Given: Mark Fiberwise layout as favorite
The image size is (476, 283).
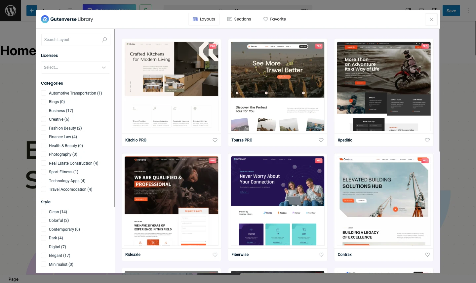Looking at the screenshot, I should pos(321,255).
